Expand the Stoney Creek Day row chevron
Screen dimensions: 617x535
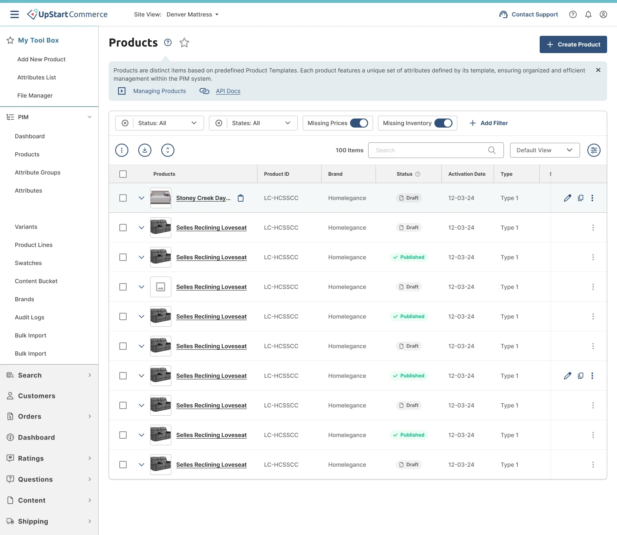tap(141, 198)
